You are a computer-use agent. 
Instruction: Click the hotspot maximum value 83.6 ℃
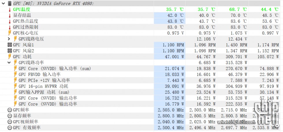pos(239,21)
